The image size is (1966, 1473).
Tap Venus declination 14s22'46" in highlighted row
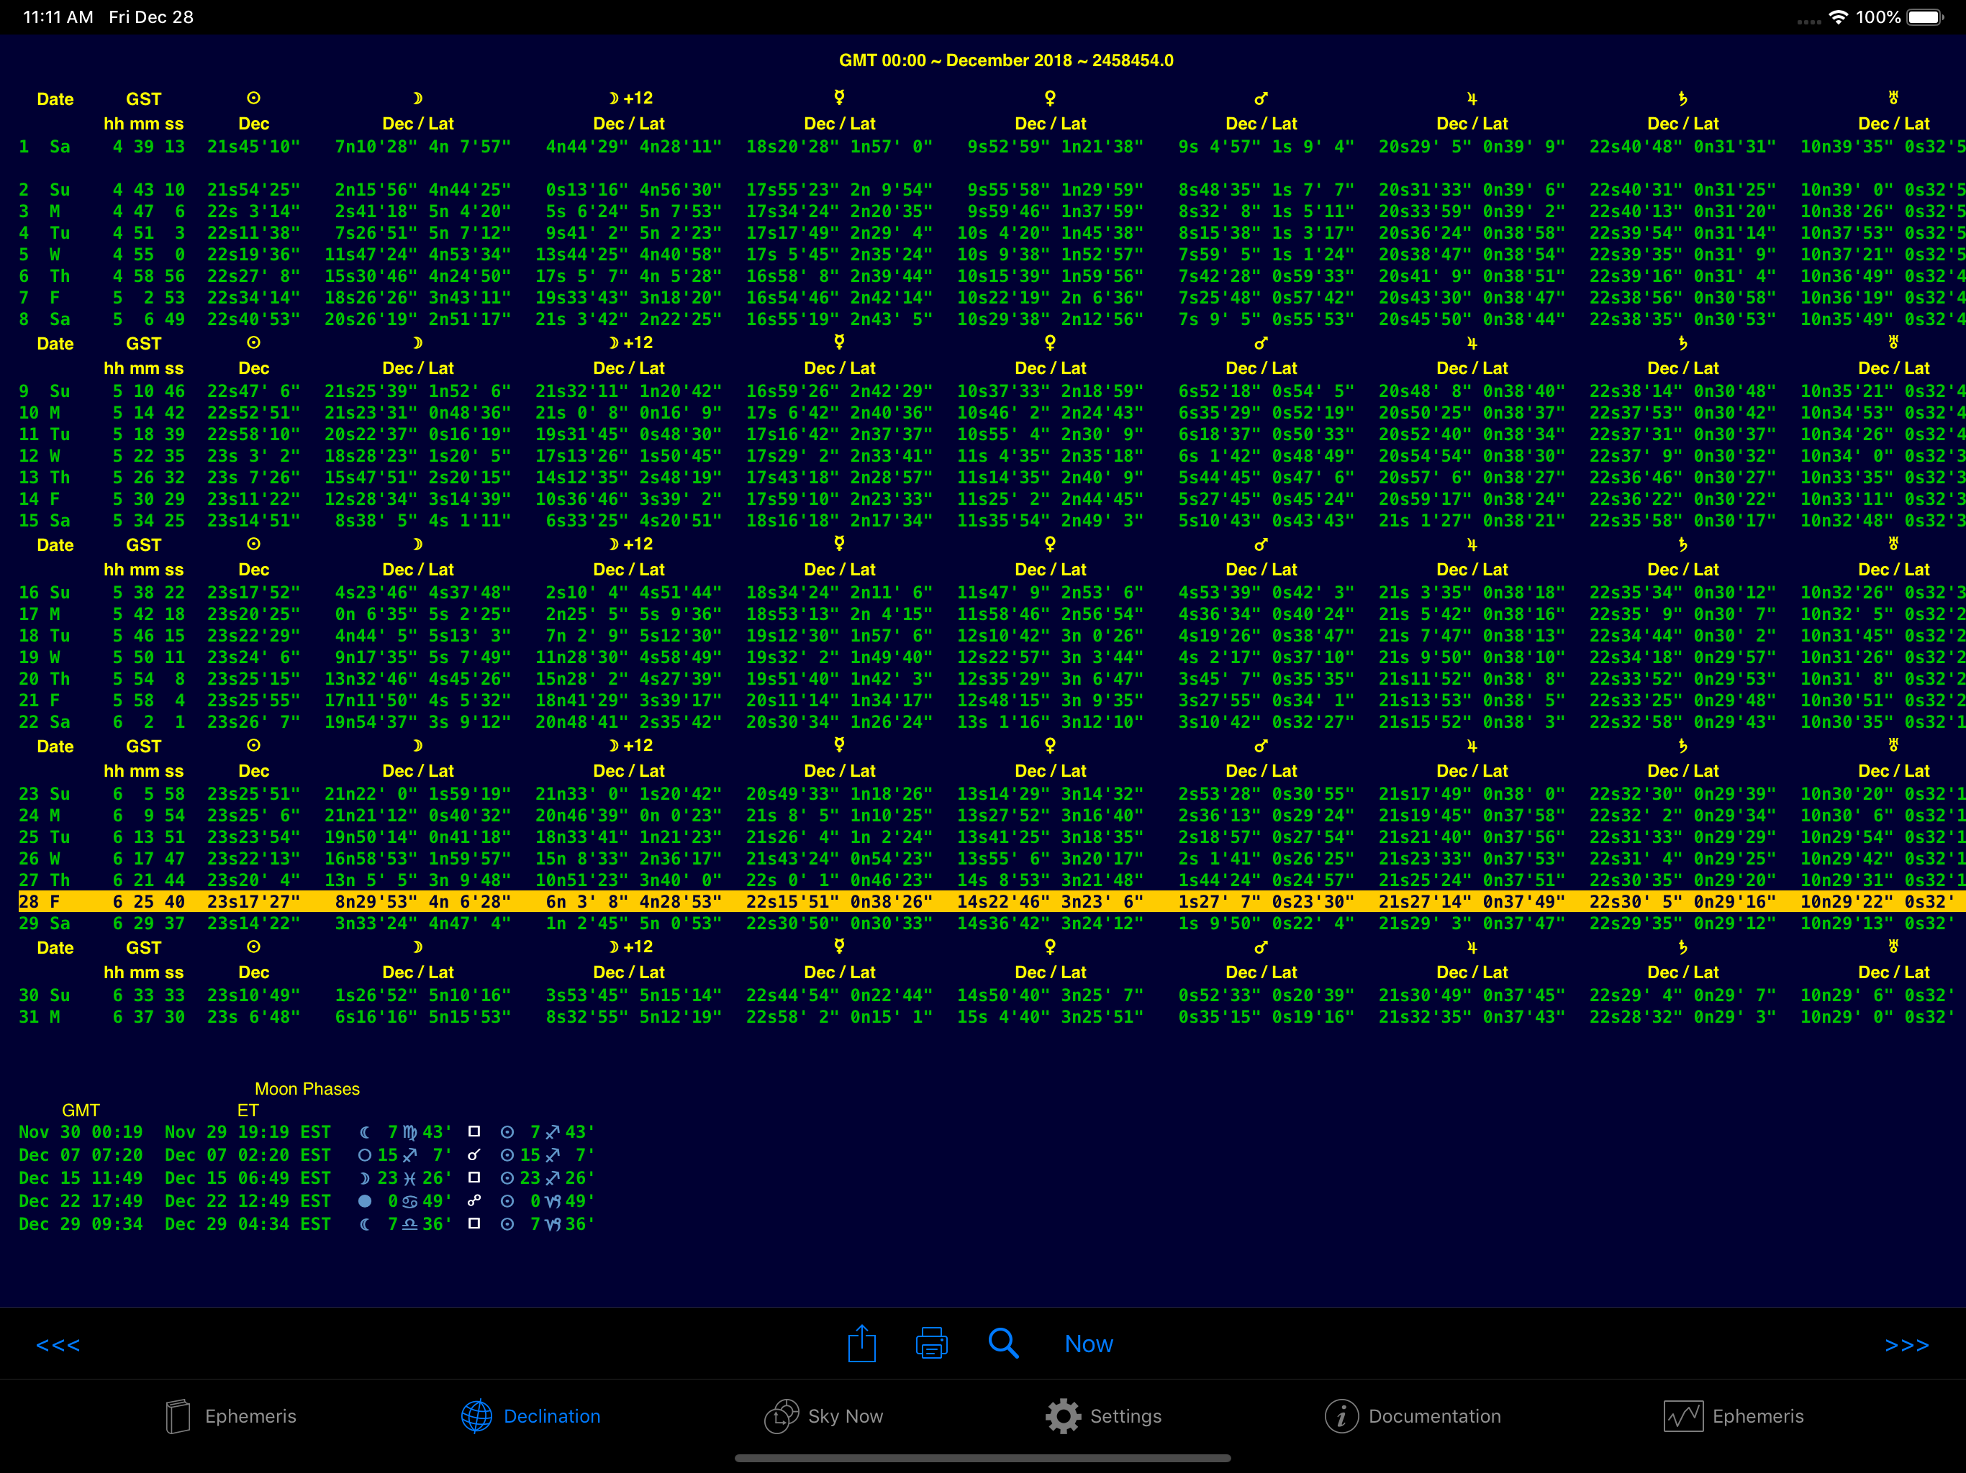(x=1003, y=902)
